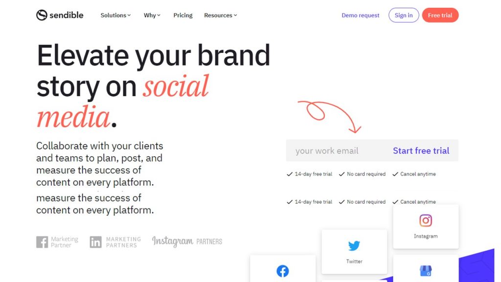This screenshot has height=282, width=501.
Task: Open the Google Business Profile store icon
Action: [x=426, y=271]
